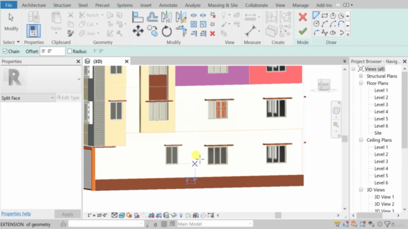The width and height of the screenshot is (408, 229).
Task: Click the Detail Level icon in view control bar
Action: click(x=114, y=215)
